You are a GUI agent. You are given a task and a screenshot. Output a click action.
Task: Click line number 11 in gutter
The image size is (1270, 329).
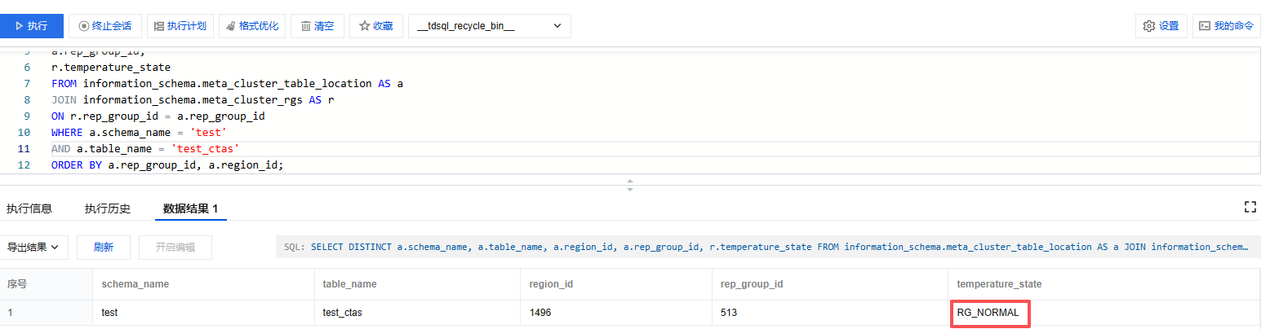point(24,149)
